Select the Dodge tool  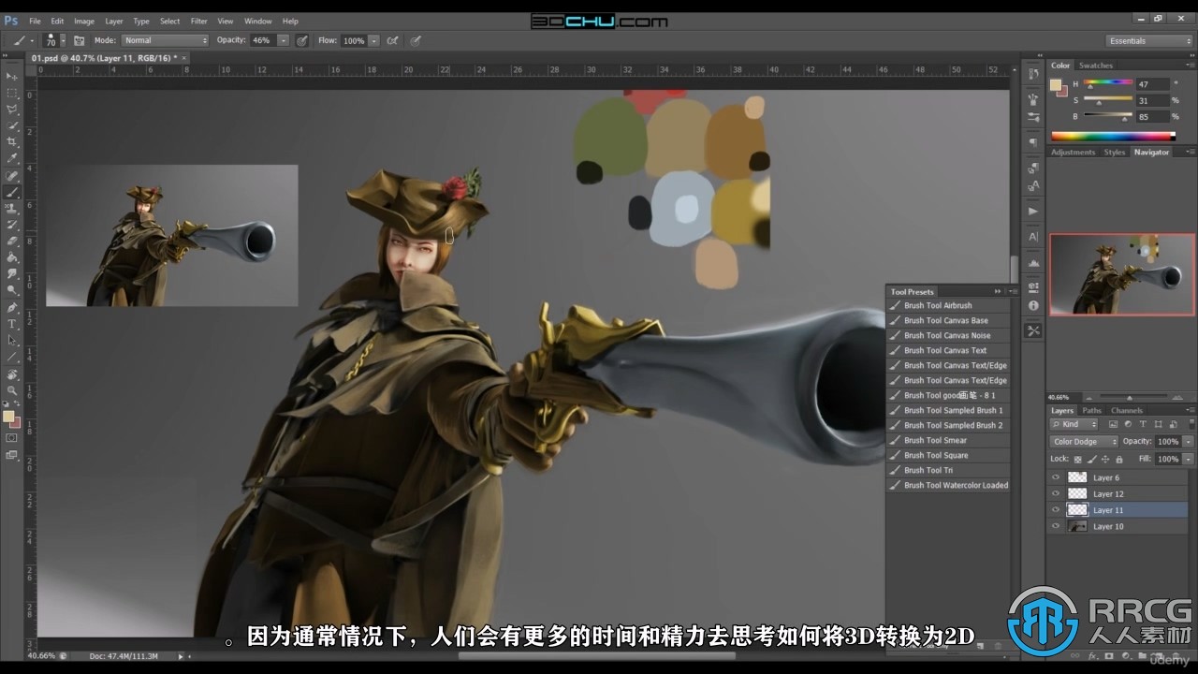coord(12,290)
